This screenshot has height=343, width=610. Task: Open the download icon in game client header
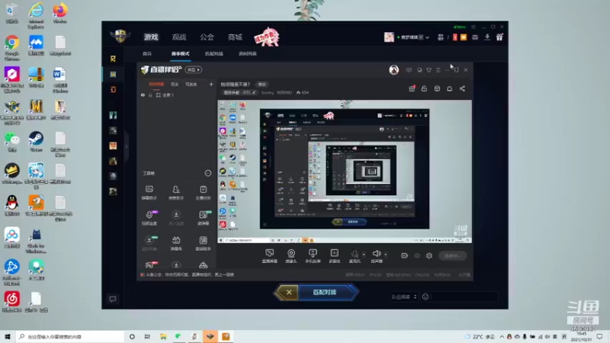487,37
